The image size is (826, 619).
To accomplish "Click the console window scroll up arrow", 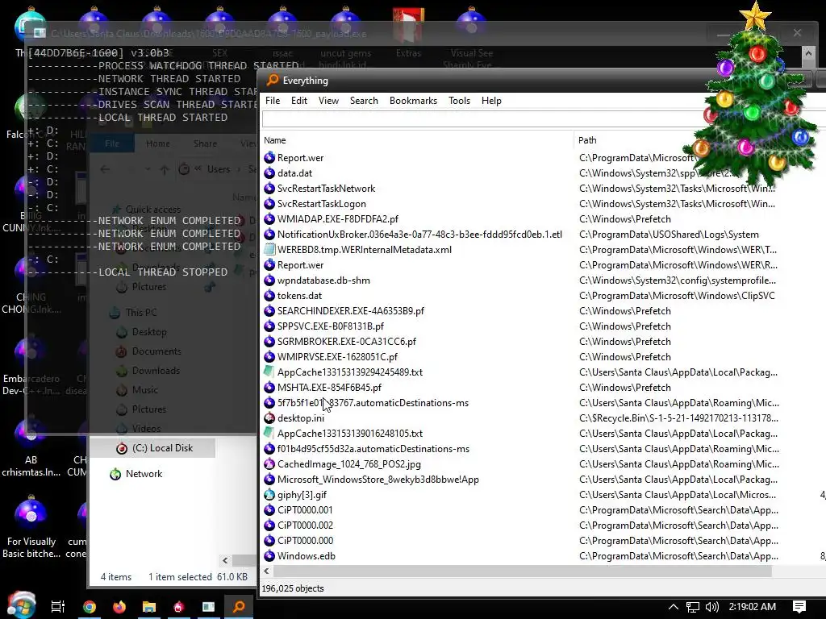I will point(808,52).
